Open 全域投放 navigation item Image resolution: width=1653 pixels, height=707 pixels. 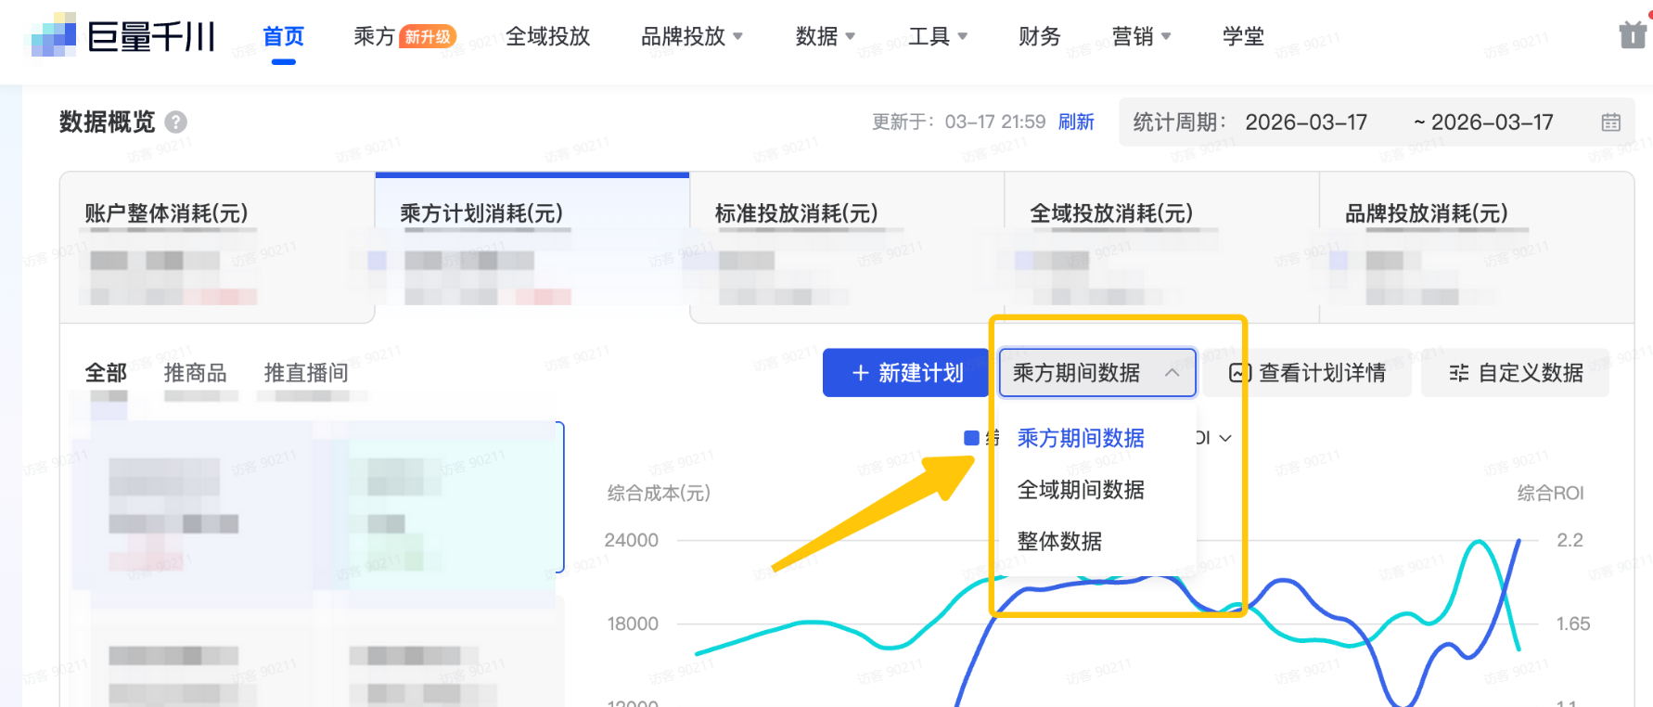pos(548,36)
